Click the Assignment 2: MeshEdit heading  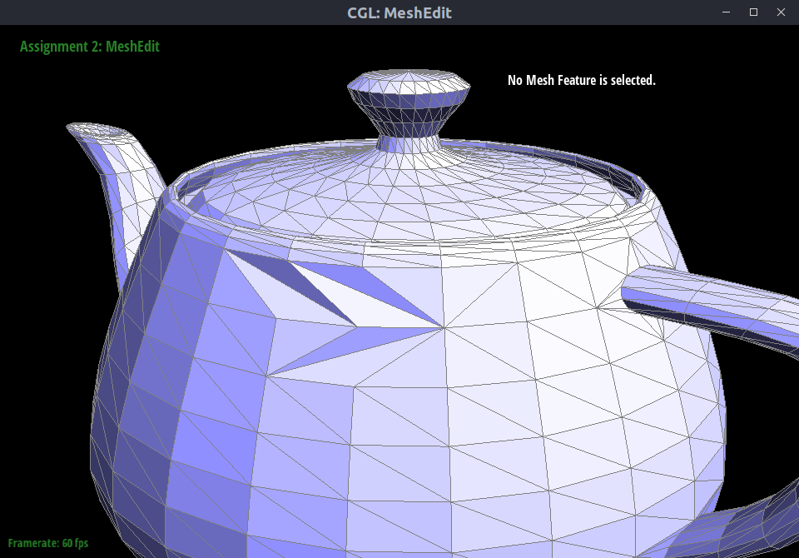tap(89, 47)
